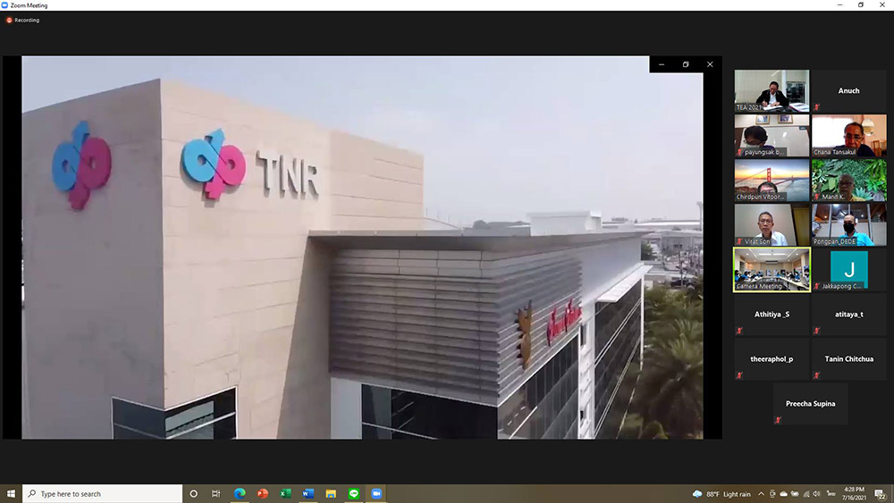The width and height of the screenshot is (894, 503).
Task: Open the Windows Start menu
Action: [x=11, y=493]
